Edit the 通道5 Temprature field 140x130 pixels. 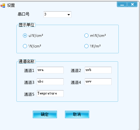point(50,93)
